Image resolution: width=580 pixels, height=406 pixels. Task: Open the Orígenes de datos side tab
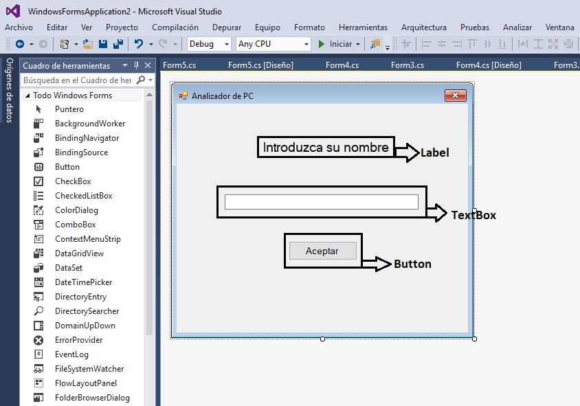[9, 90]
